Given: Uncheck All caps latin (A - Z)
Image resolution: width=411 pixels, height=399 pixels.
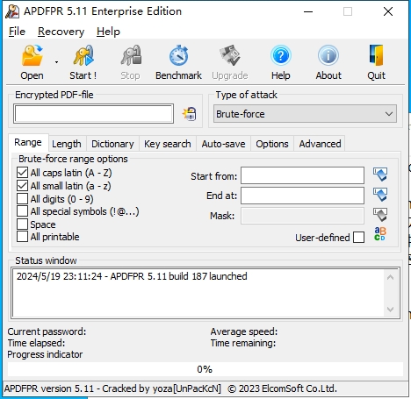Looking at the screenshot, I should click(x=22, y=173).
